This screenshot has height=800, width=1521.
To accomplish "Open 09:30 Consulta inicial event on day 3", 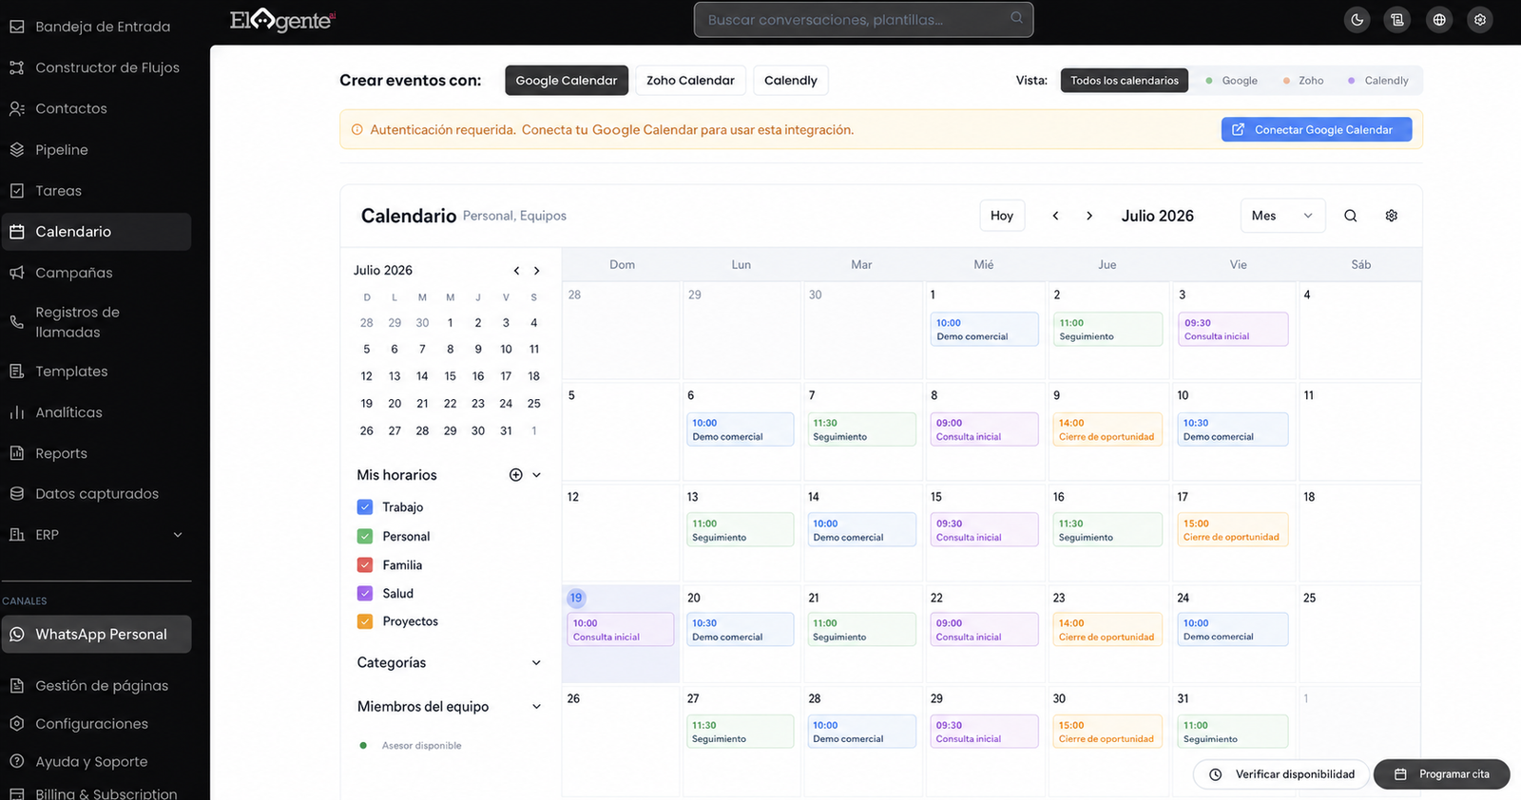I will 1233,330.
